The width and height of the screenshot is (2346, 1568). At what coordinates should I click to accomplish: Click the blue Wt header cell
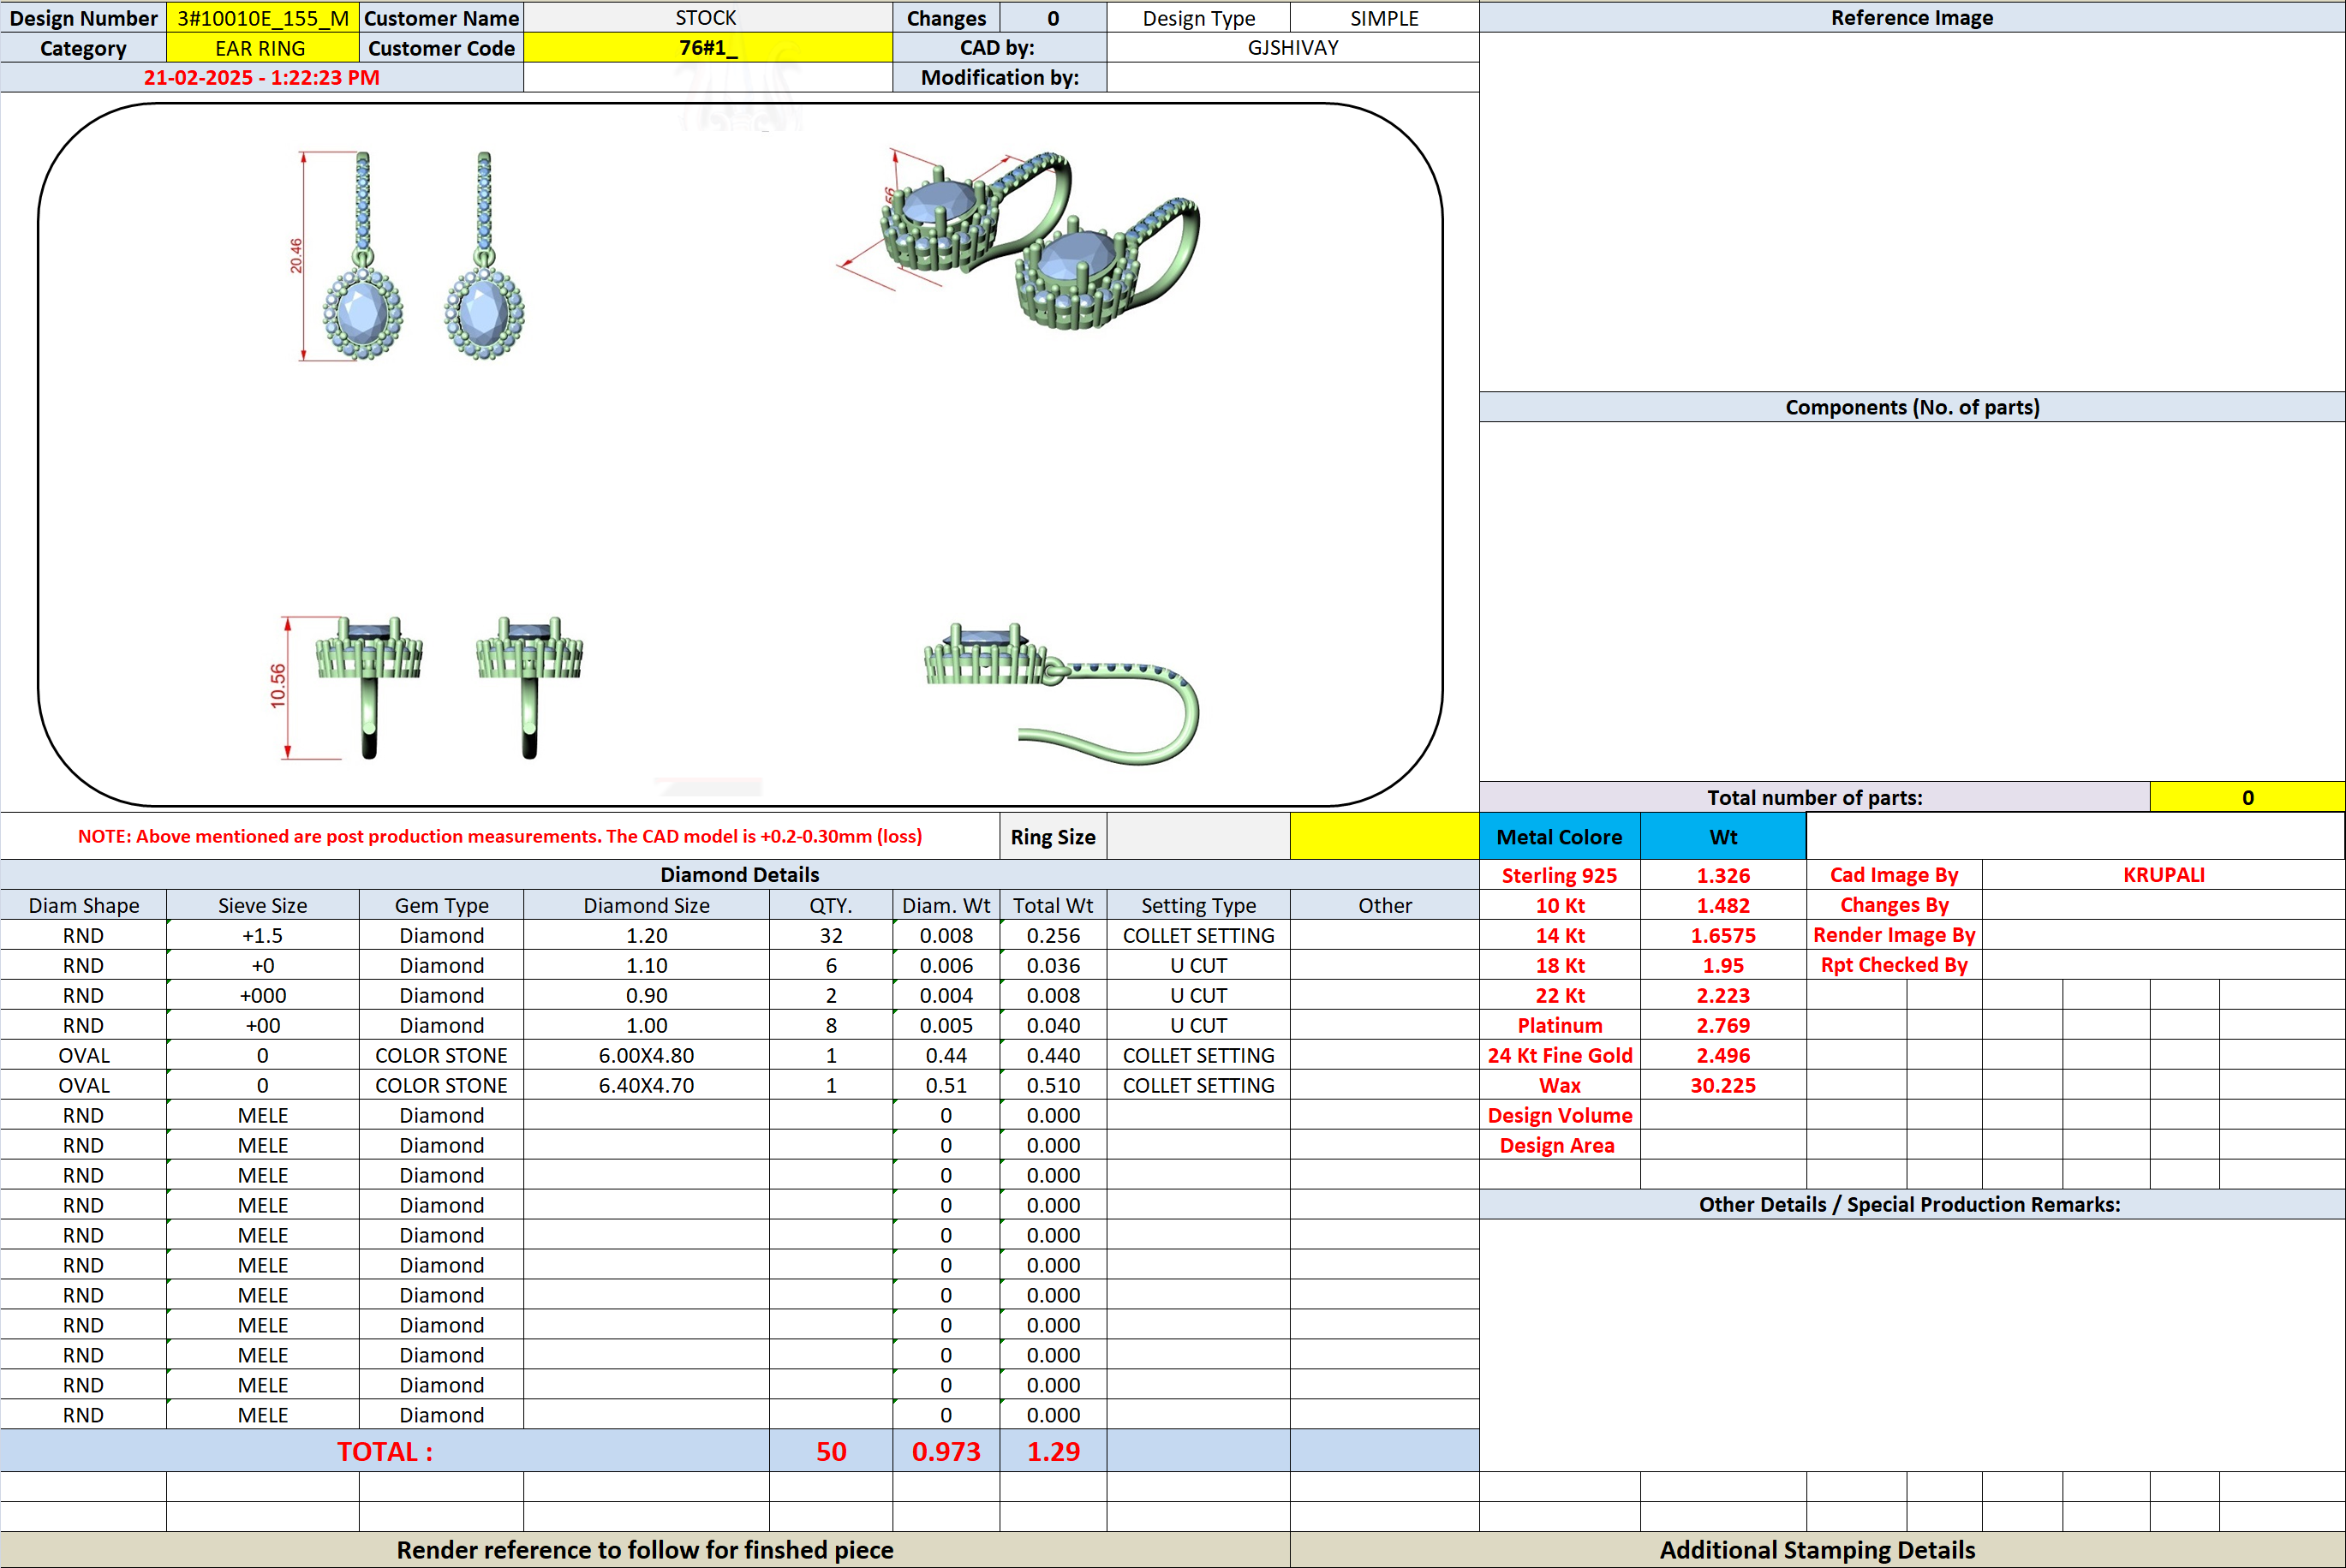[1723, 836]
